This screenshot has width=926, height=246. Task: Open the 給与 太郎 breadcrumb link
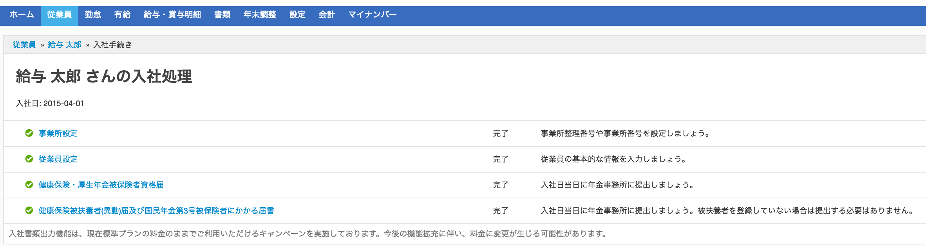[x=65, y=45]
